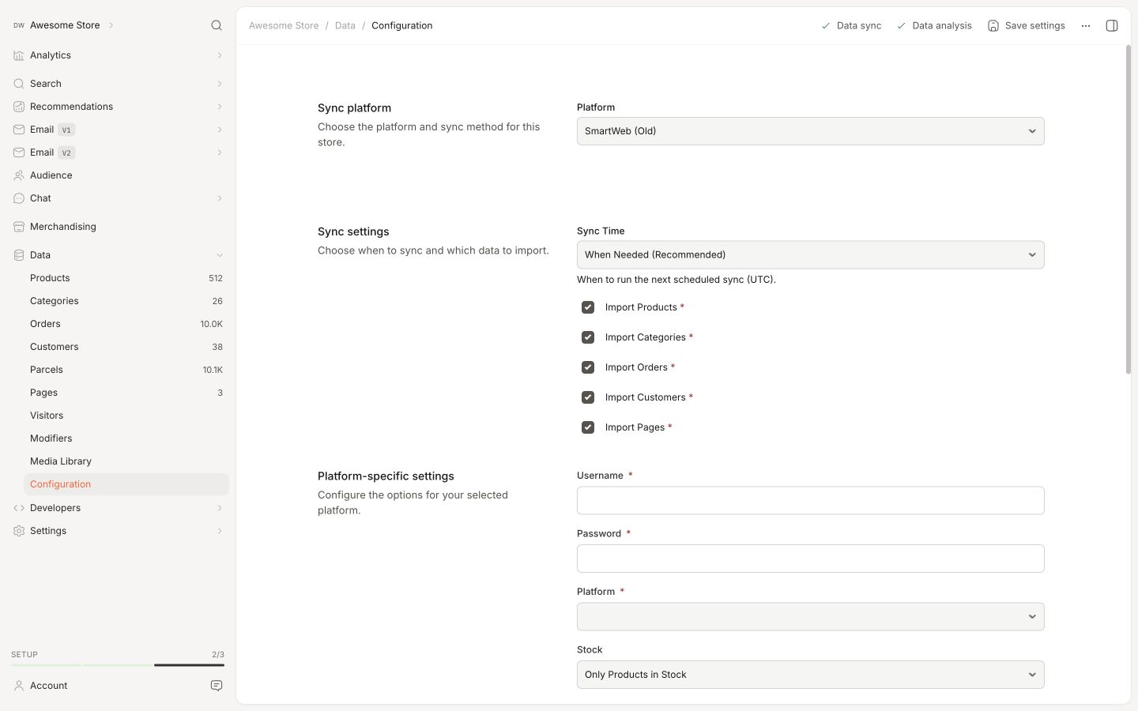Disable the Import Pages checkbox
Screen dimensions: 1138x711
click(x=588, y=427)
